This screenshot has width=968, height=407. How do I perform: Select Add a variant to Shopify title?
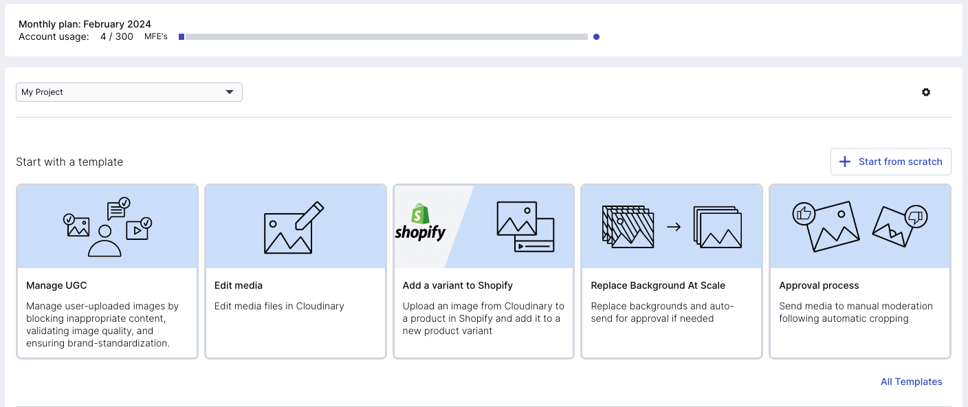[x=457, y=285]
